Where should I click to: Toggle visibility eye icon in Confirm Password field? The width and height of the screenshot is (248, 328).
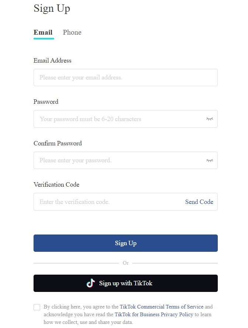pyautogui.click(x=209, y=160)
